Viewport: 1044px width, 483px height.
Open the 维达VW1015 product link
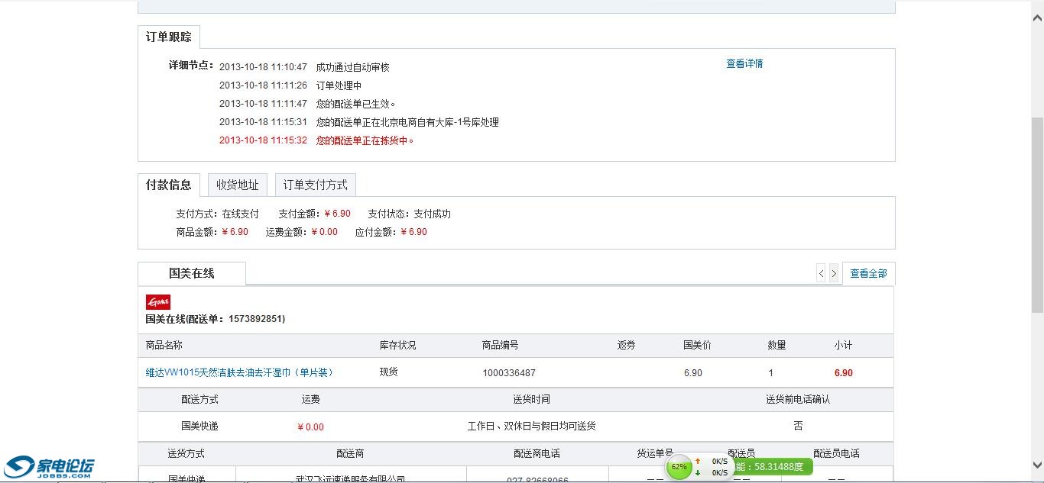click(x=239, y=373)
